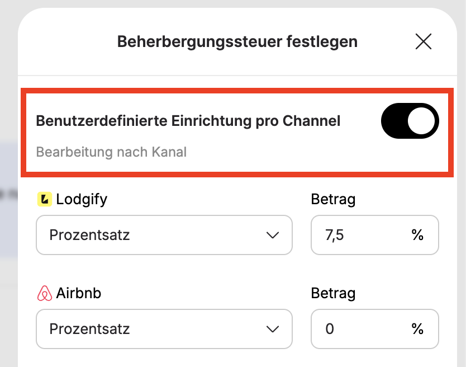Close the Beherbergungssteuer festlegen dialog
The width and height of the screenshot is (466, 367).
pos(423,41)
